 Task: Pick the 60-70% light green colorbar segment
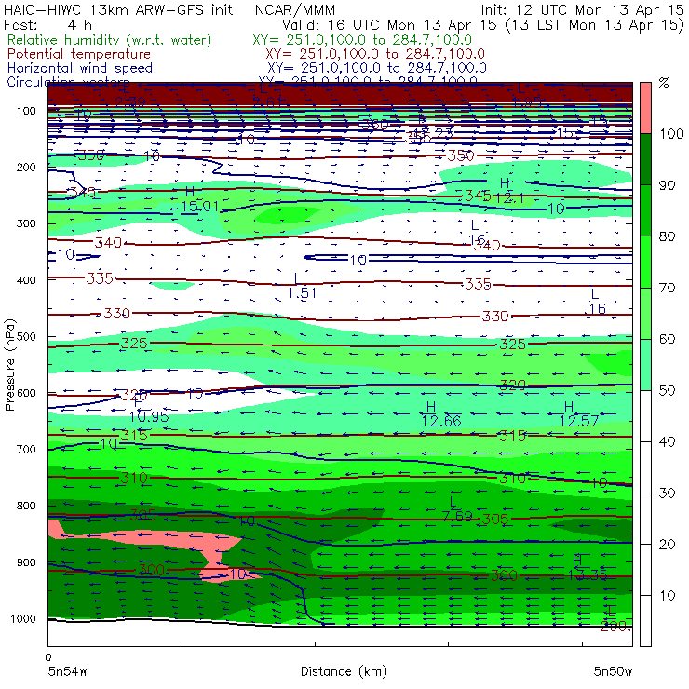coord(645,313)
